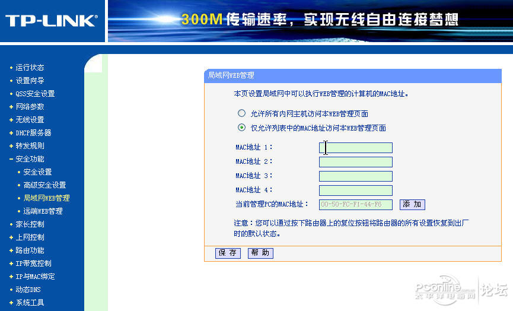Viewport: 513px width, 311px height.
Task: Focus the MAC地址 1 input field
Action: (356, 148)
